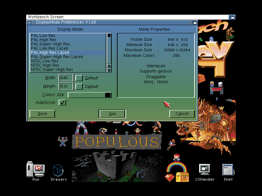Select PAL:High Res display mode
The width and height of the screenshot is (262, 196).
68,40
